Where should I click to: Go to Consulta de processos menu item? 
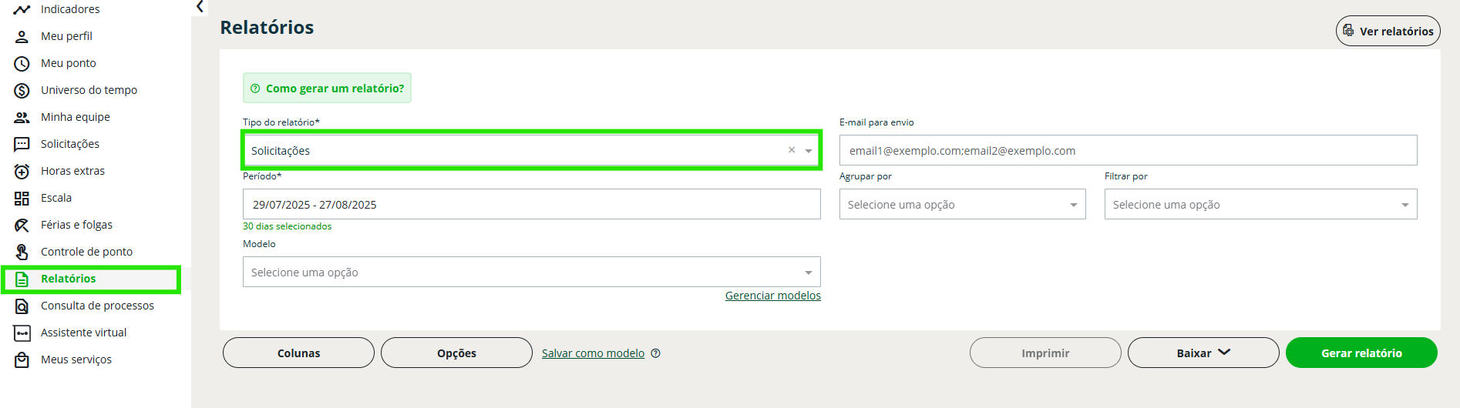[x=97, y=306]
